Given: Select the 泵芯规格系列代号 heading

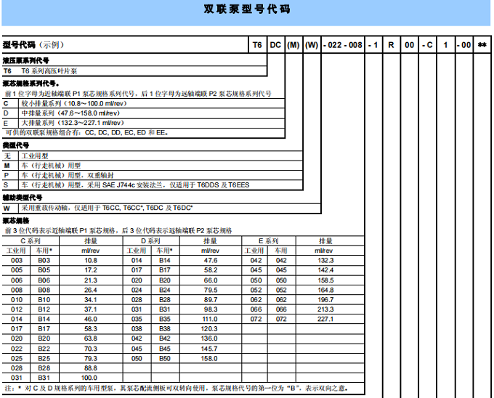Looking at the screenshot, I should (31, 84).
